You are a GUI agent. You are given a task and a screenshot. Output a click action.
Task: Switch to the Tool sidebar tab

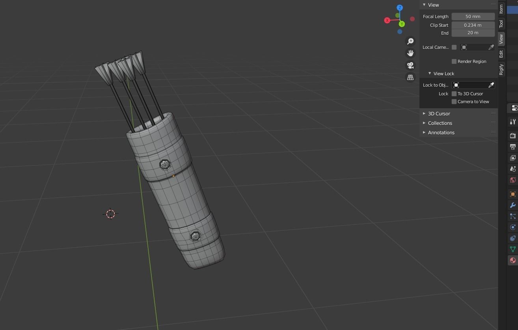(501, 24)
